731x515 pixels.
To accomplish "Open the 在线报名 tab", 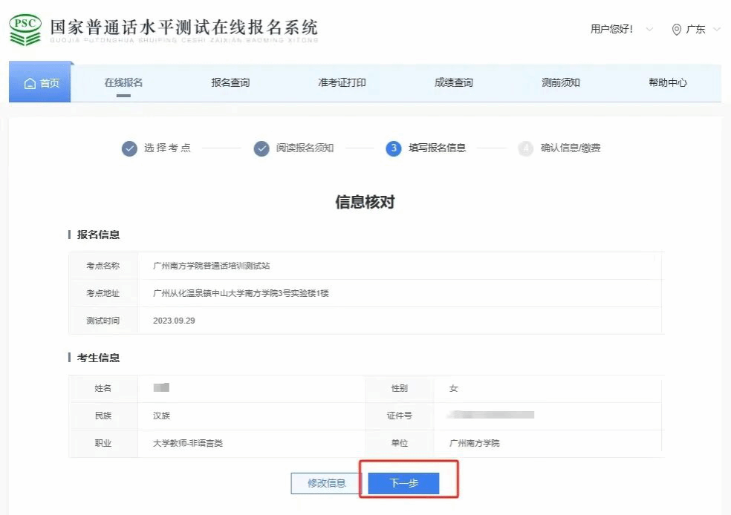I will 123,82.
